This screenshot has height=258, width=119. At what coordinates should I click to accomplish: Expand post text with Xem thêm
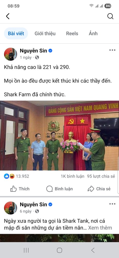(100, 228)
